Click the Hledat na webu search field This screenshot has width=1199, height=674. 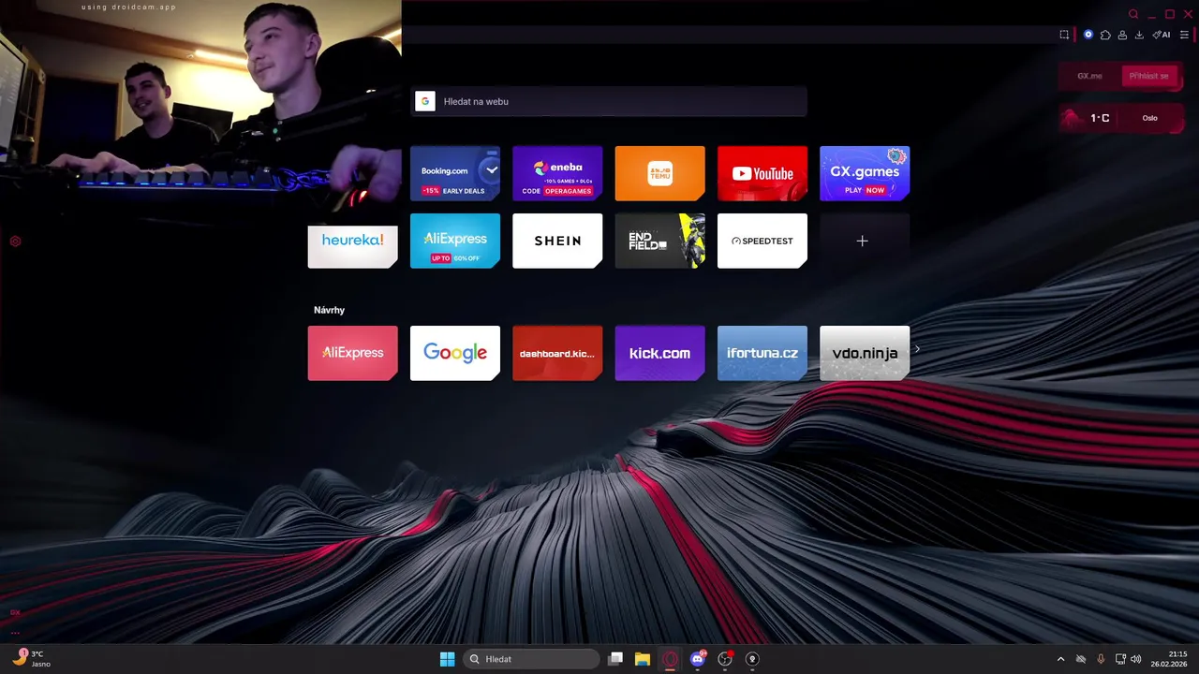pyautogui.click(x=609, y=101)
